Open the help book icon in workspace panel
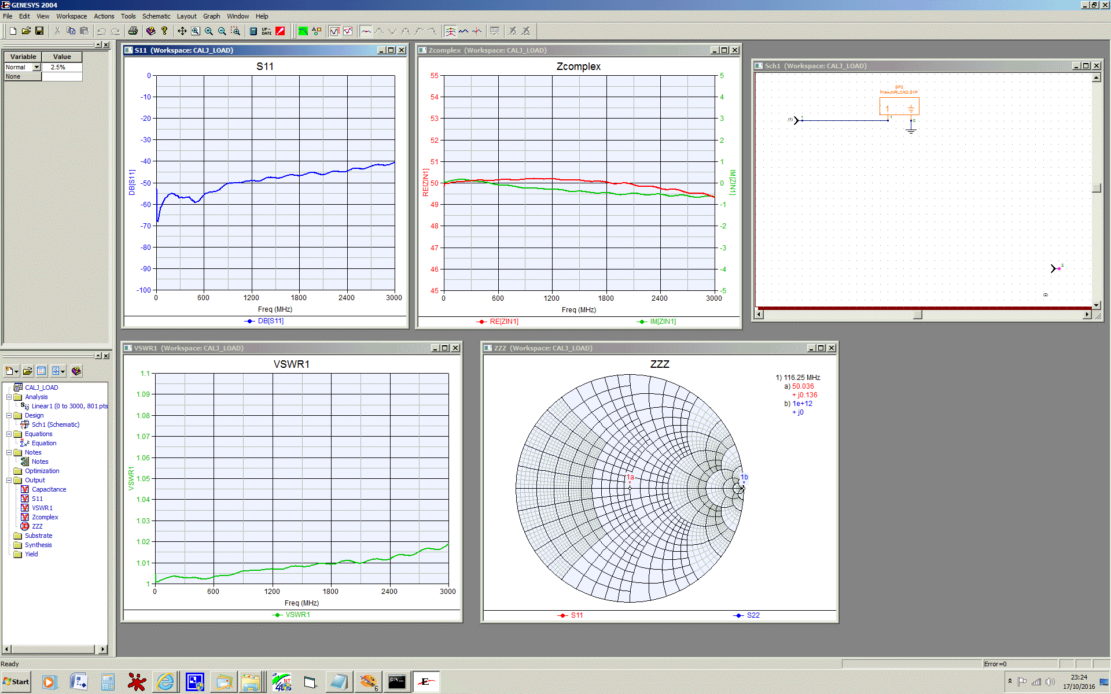This screenshot has width=1111, height=694. (x=76, y=371)
